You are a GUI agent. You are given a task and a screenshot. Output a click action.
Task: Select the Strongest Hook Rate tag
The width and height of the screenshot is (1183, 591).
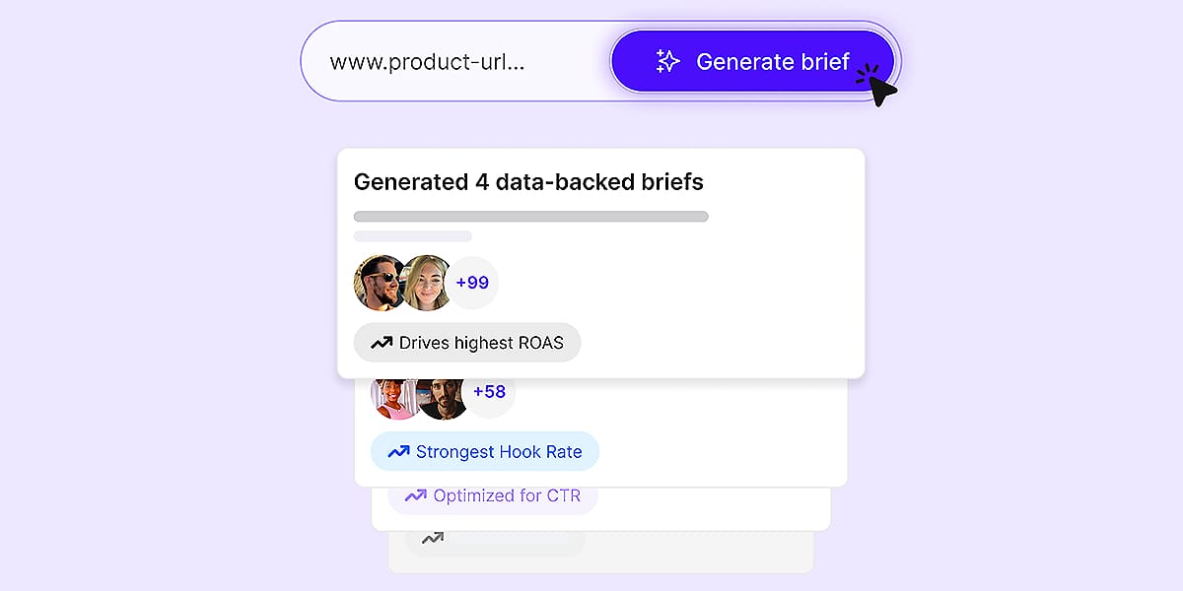485,452
